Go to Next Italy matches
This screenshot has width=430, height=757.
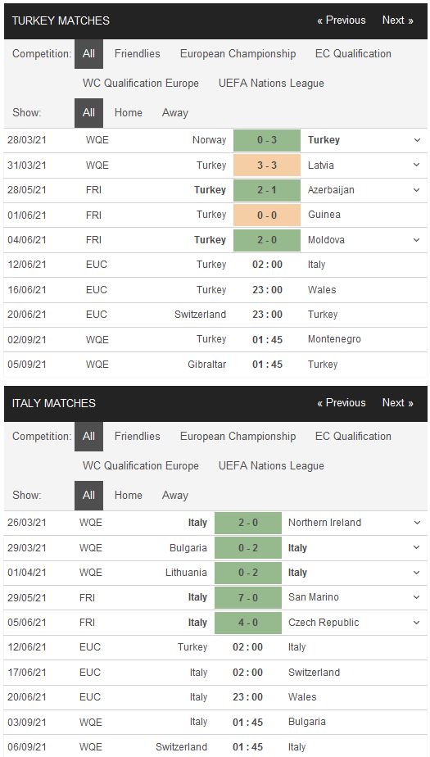click(x=398, y=402)
